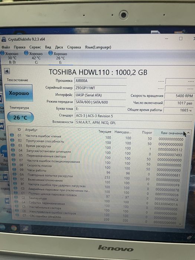Image resolution: width=195 pixels, height=260 pixels.
Task: Click the Текущее column header
Action: coord(105,131)
